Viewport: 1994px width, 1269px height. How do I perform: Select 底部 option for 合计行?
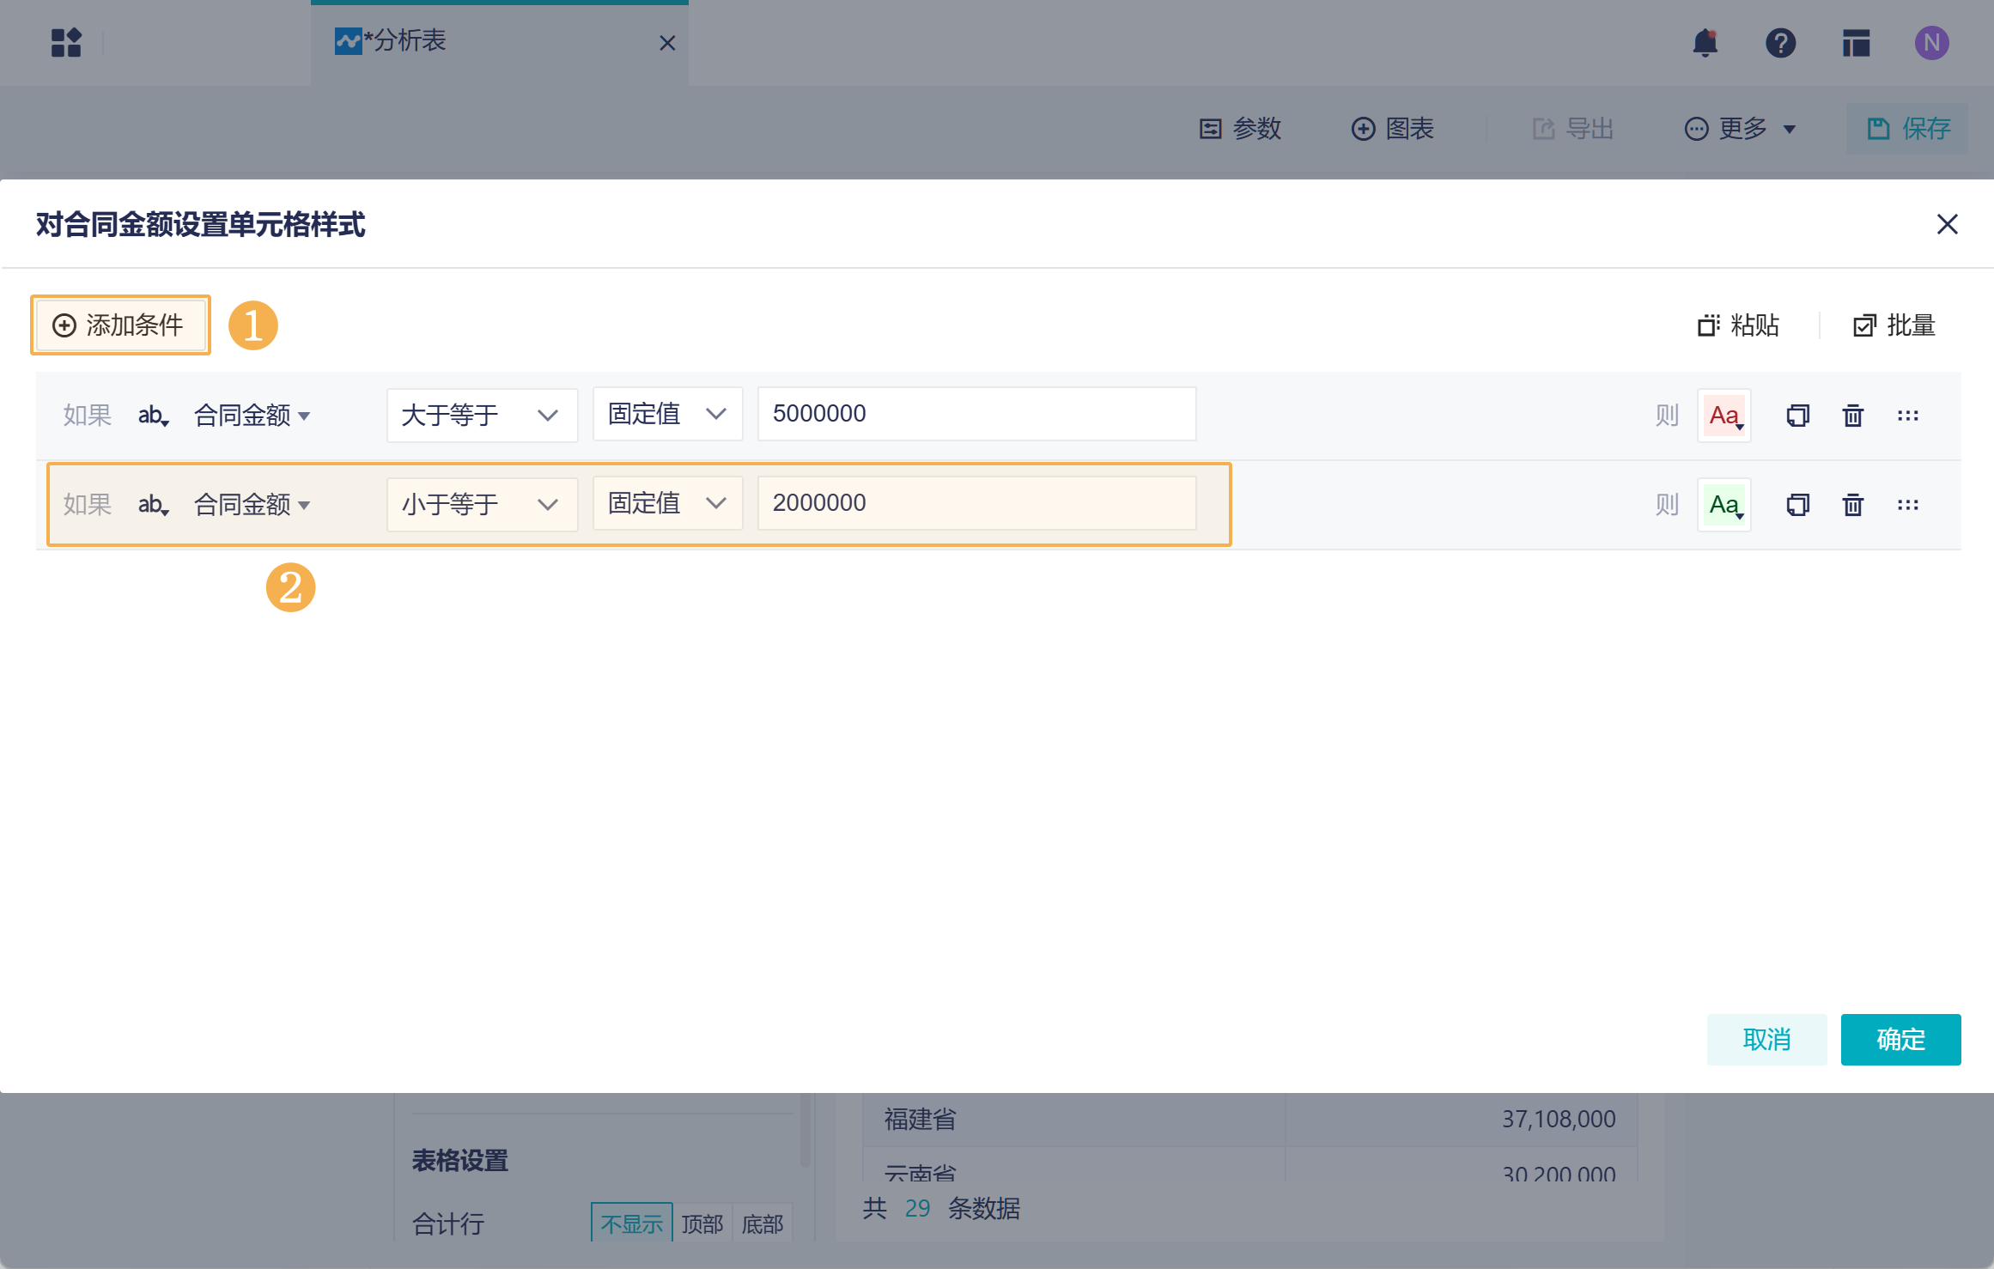tap(762, 1223)
